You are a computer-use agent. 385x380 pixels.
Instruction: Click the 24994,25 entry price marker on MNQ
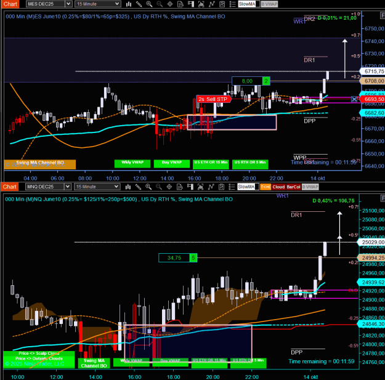coord(371,258)
